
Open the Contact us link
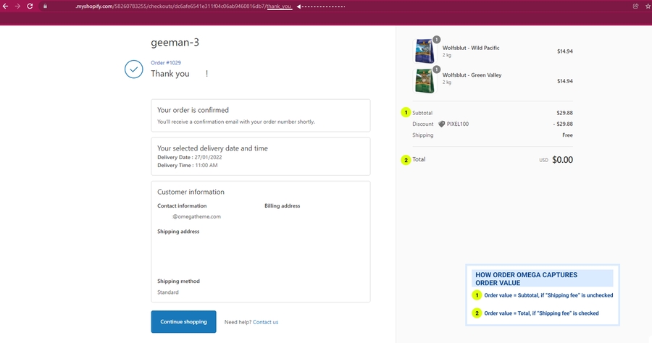[265, 322]
